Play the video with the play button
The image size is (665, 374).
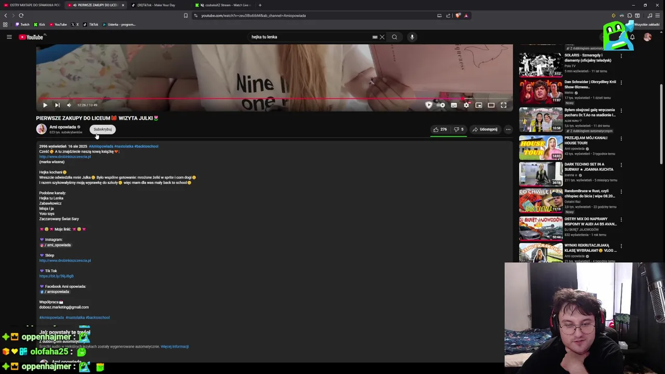pos(45,105)
